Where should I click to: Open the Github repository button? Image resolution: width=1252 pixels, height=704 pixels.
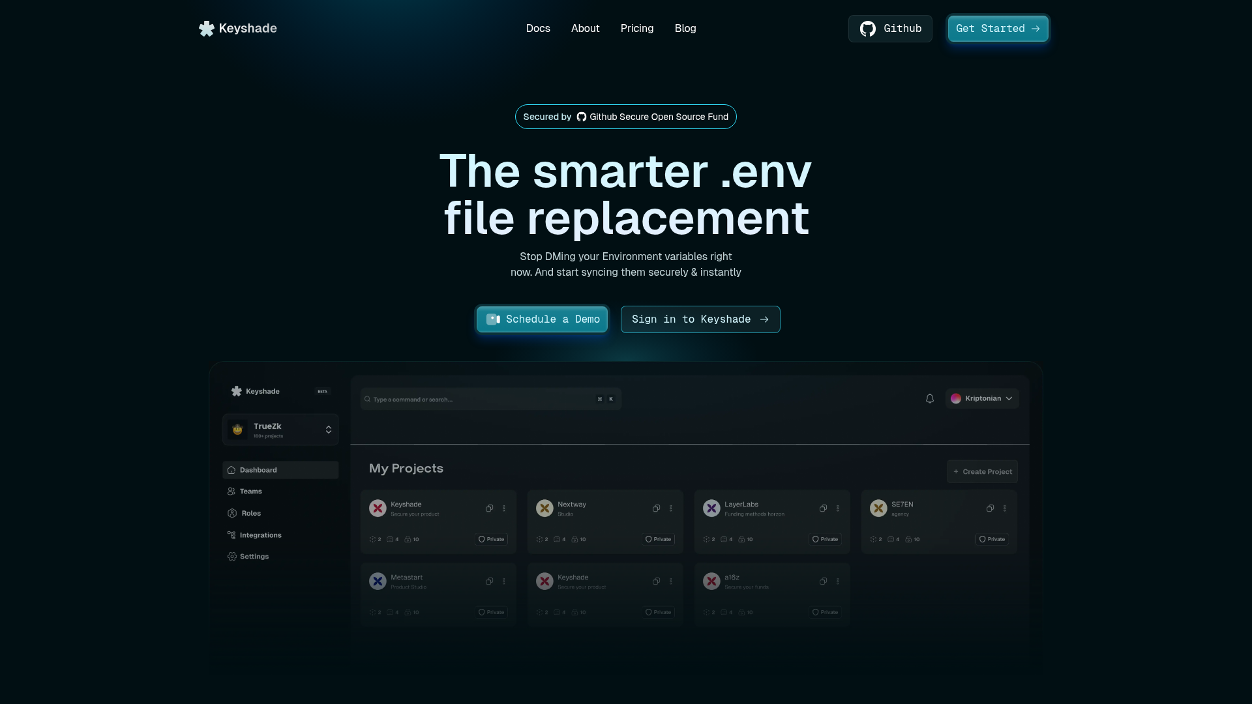[890, 29]
